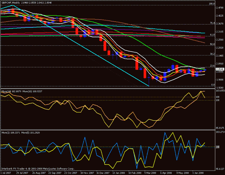Select the 38.2 Fibonacci level label

click(x=212, y=54)
